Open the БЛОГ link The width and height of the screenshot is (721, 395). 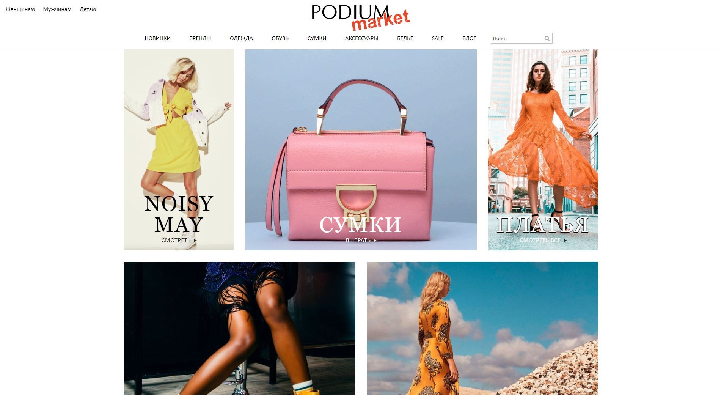tap(469, 38)
